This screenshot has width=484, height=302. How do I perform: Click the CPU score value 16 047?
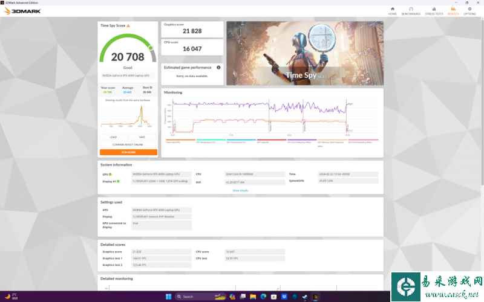pos(192,49)
